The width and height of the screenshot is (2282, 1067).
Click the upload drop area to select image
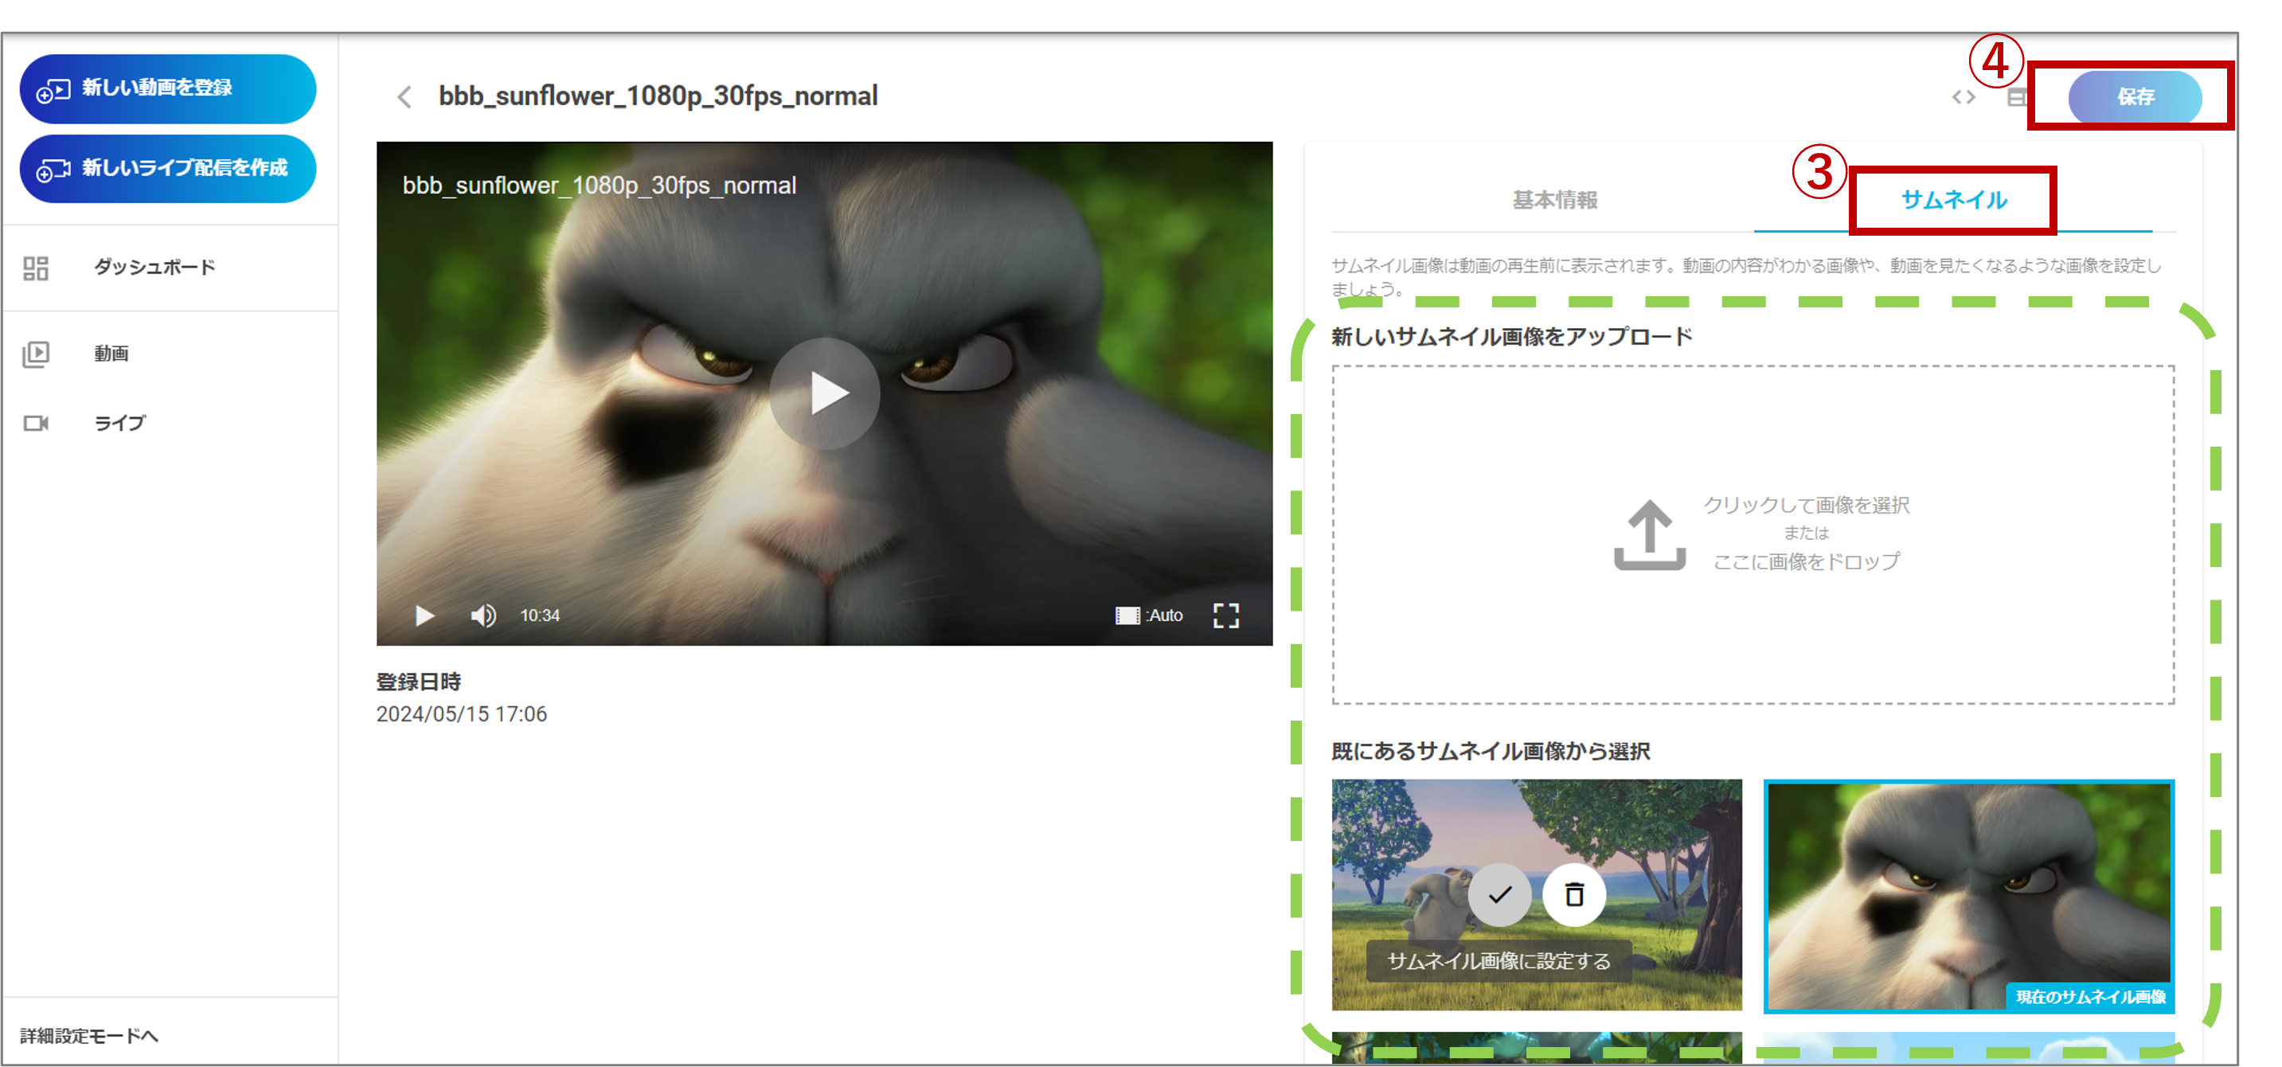pyautogui.click(x=1753, y=534)
